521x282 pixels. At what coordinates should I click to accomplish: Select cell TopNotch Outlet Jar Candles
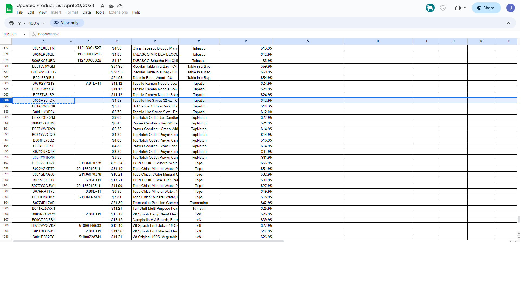click(x=155, y=117)
